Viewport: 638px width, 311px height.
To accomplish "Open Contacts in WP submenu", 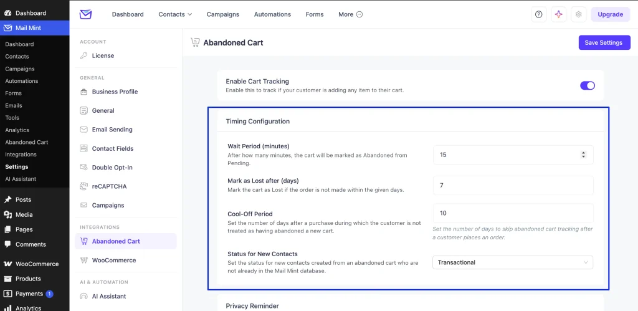I will pos(17,57).
